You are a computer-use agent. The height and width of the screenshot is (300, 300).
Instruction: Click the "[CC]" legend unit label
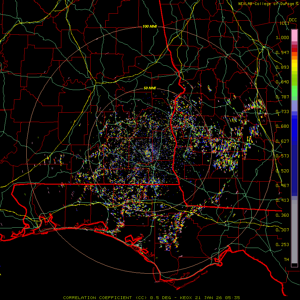coord(285,23)
